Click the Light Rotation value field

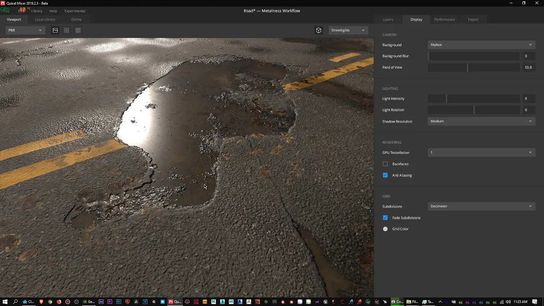528,110
